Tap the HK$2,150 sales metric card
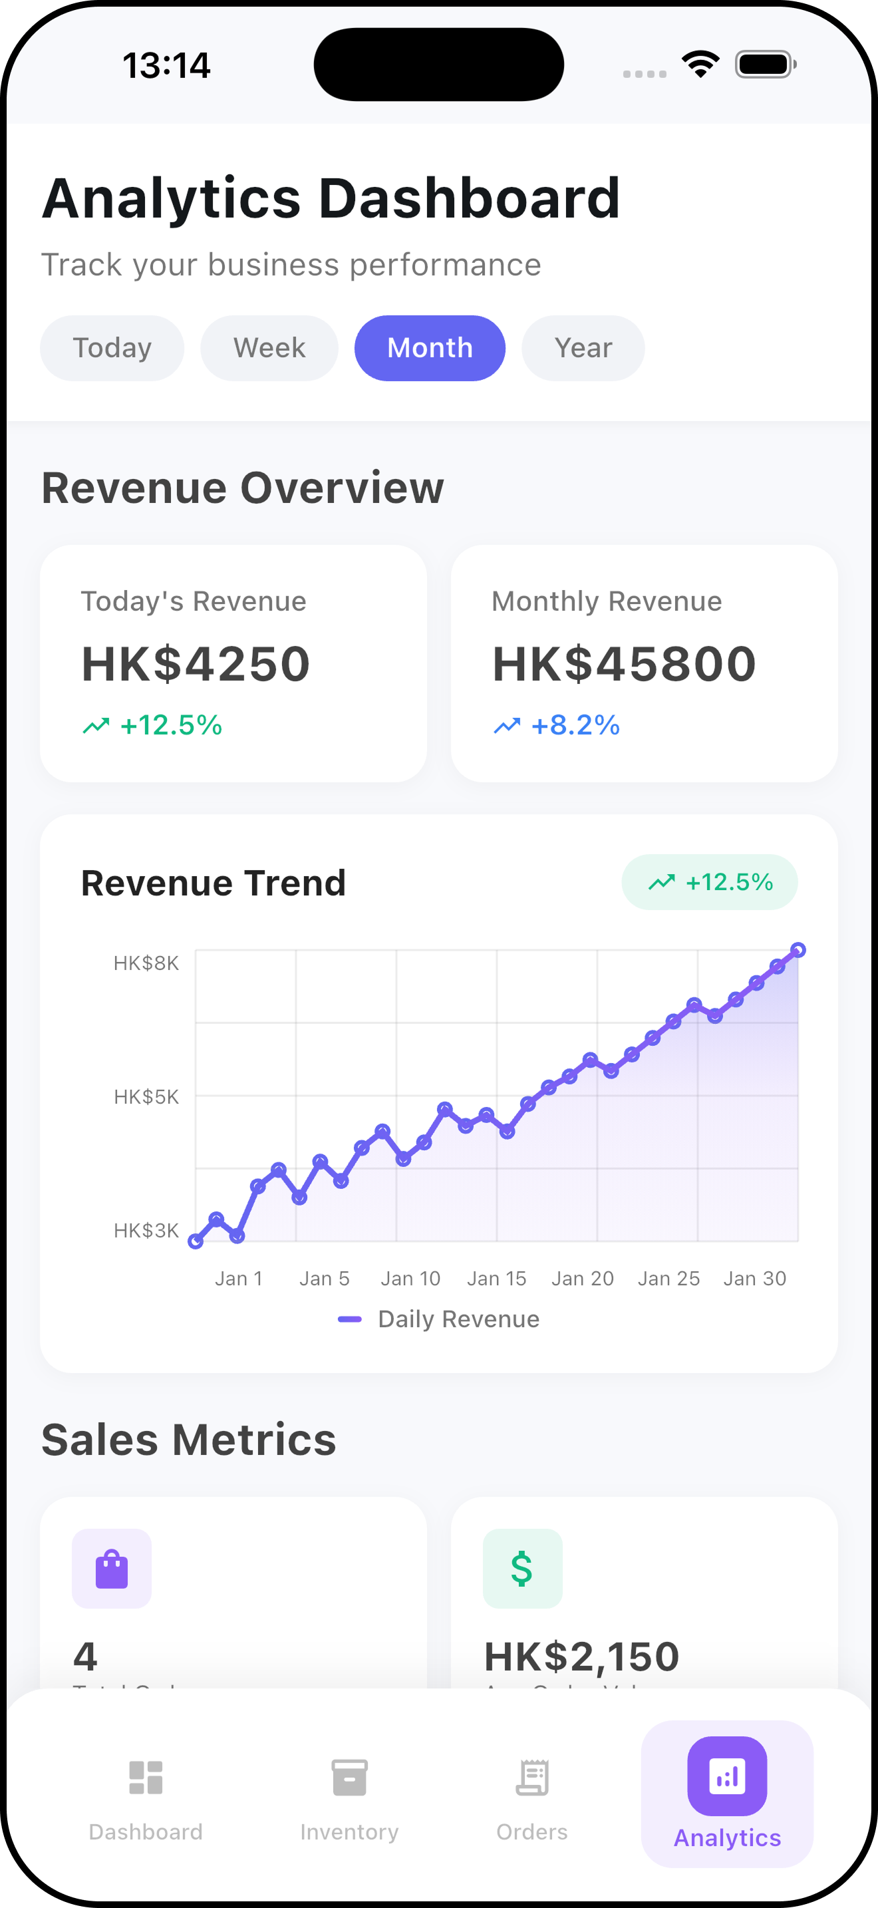The width and height of the screenshot is (878, 1908). coord(644,1593)
